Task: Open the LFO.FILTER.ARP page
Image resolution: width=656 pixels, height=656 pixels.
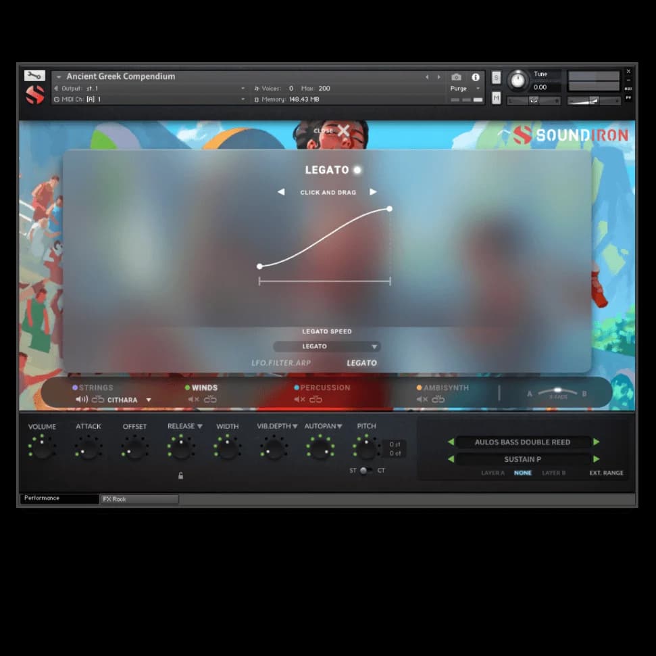Action: click(281, 363)
